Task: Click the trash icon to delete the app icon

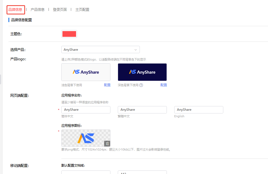Action: (x=107, y=143)
